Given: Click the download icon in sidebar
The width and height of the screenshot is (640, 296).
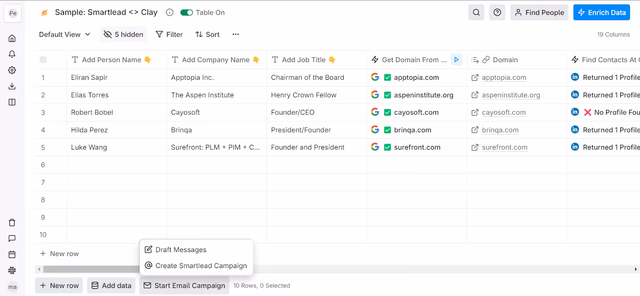Looking at the screenshot, I should [12, 86].
